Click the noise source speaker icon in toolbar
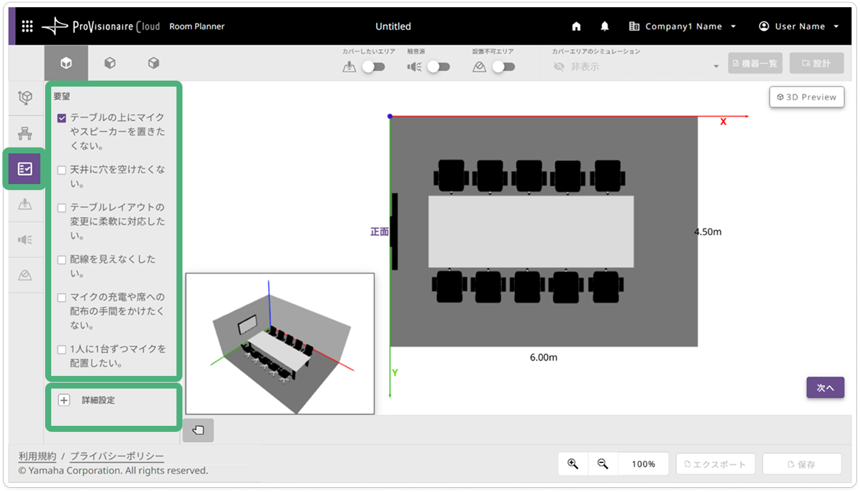 coord(414,67)
